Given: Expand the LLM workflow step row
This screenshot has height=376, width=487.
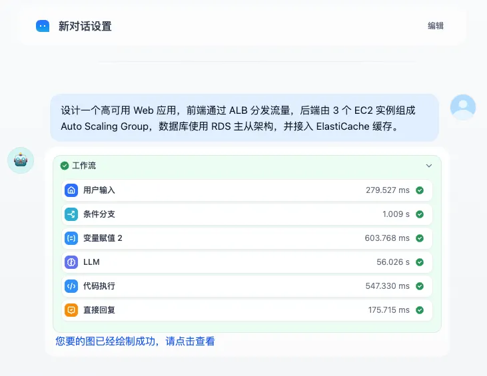Looking at the screenshot, I should click(246, 262).
